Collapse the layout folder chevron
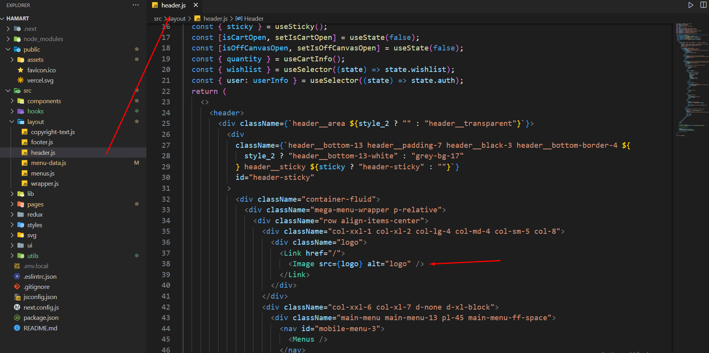The width and height of the screenshot is (709, 353). 12,122
